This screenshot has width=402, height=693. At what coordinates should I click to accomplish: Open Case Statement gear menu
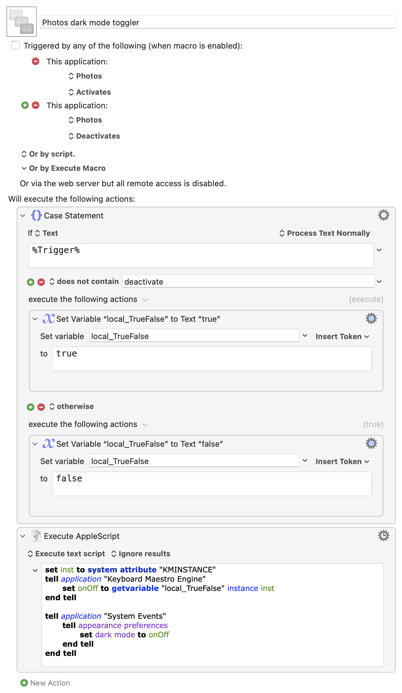(383, 215)
